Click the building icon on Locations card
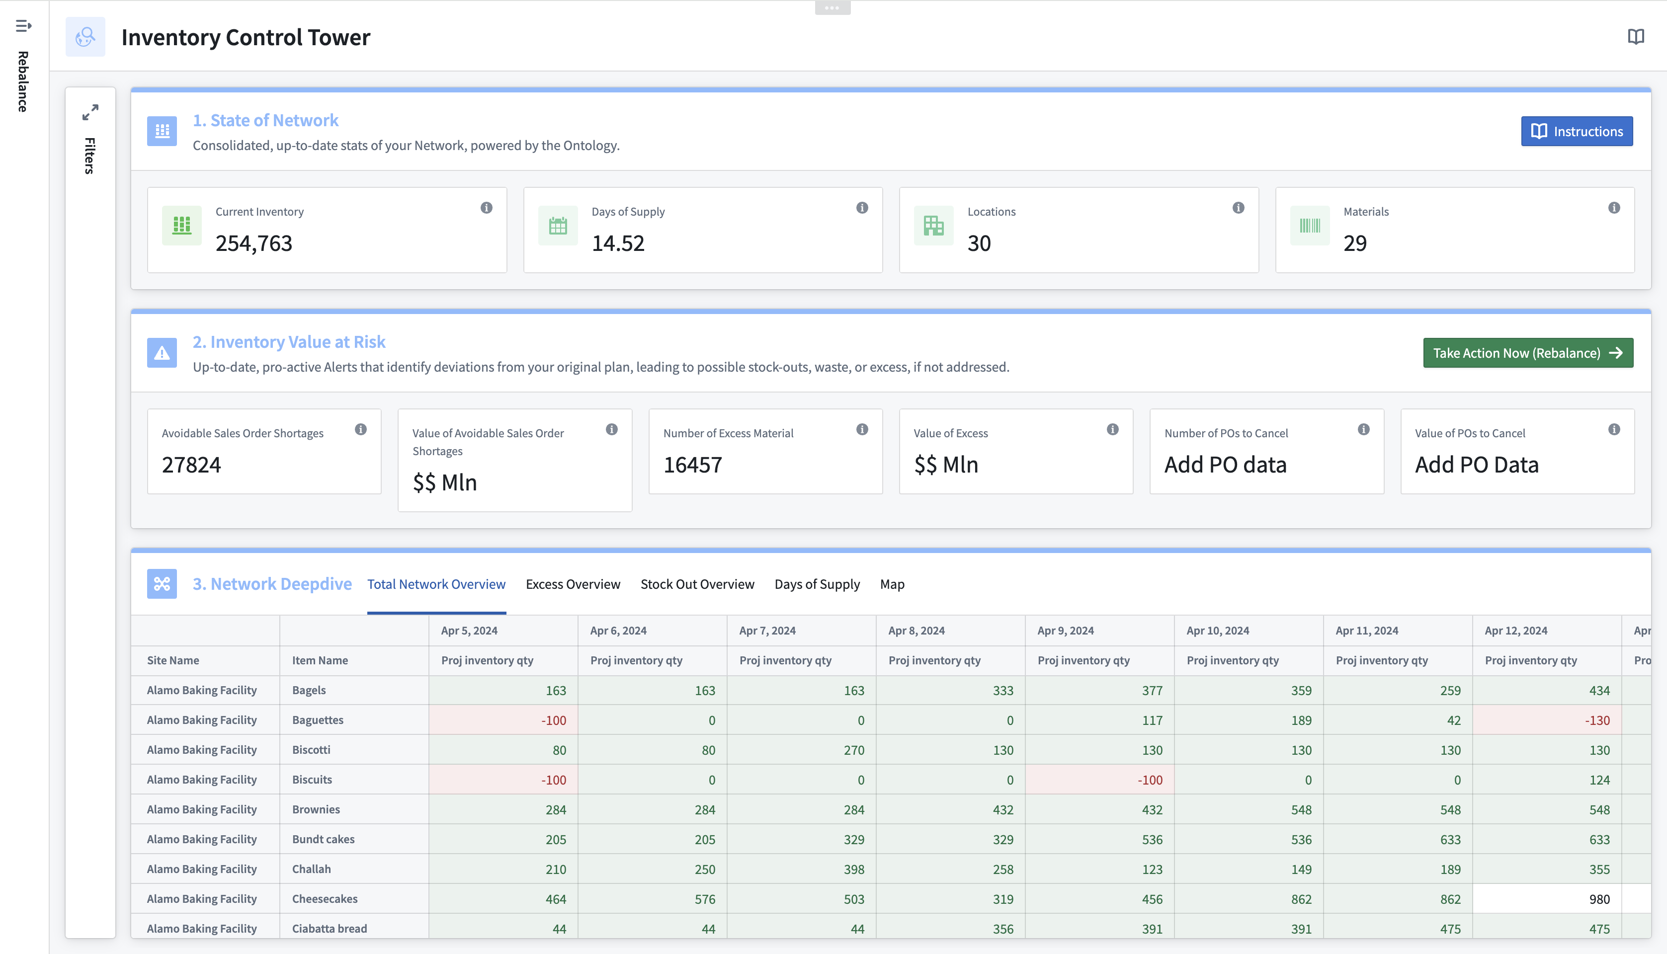 pos(933,226)
